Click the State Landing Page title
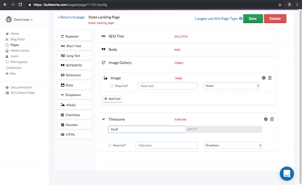The width and height of the screenshot is (302, 185). (x=104, y=17)
